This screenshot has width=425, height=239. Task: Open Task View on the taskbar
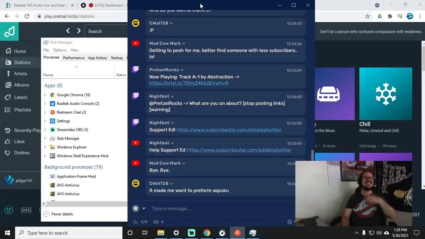point(145,233)
